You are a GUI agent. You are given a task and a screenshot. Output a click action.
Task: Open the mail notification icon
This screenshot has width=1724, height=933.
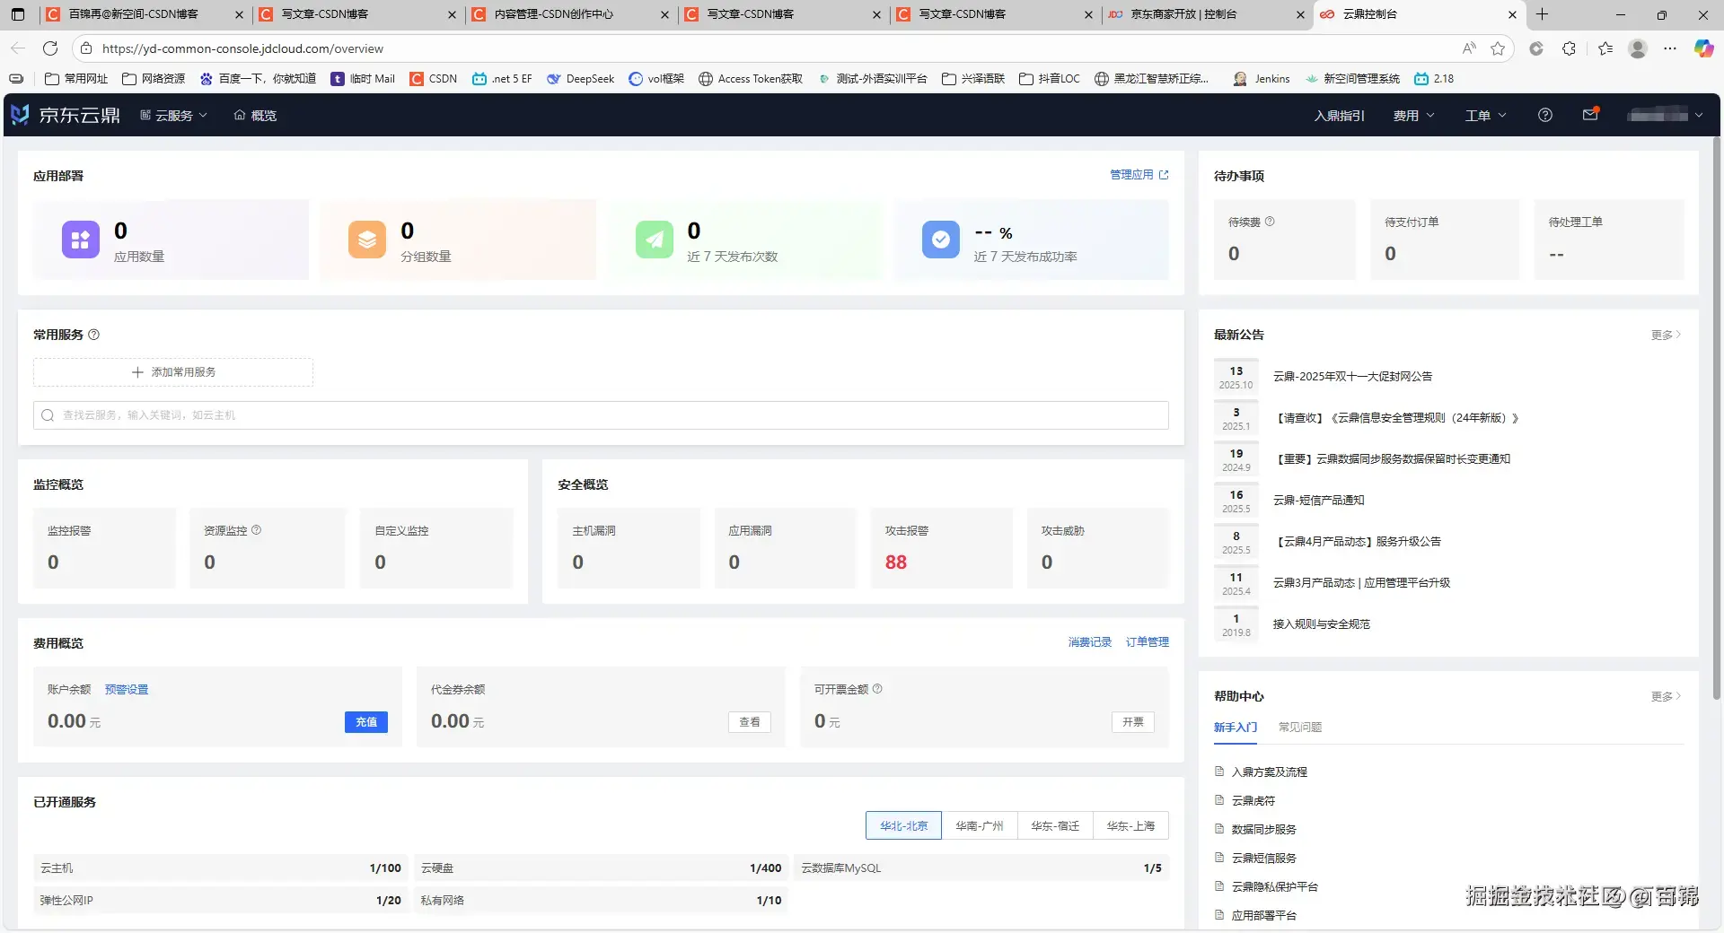pos(1590,115)
